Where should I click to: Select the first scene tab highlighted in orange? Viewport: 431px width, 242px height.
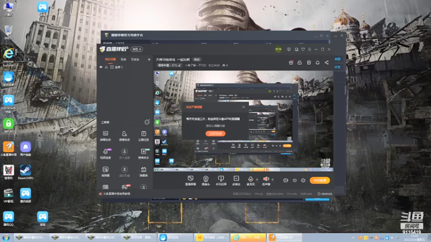coord(110,59)
